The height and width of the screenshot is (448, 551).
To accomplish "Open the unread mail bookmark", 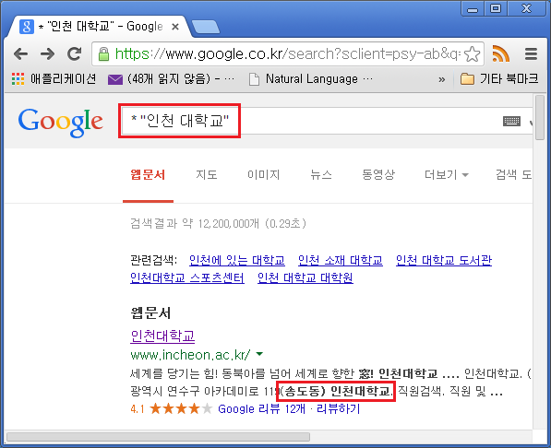I will pyautogui.click(x=171, y=79).
